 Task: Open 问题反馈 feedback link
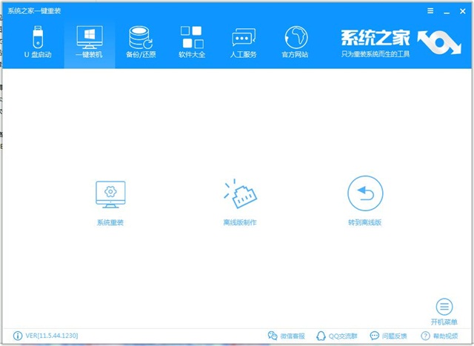[x=391, y=336]
